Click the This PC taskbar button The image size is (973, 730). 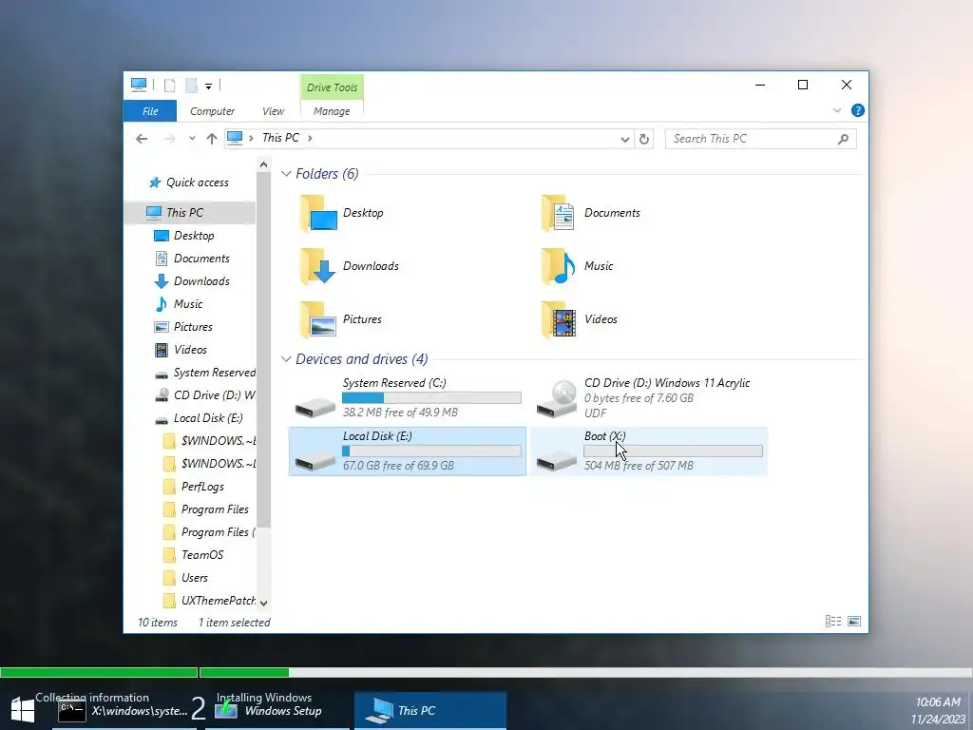click(430, 711)
